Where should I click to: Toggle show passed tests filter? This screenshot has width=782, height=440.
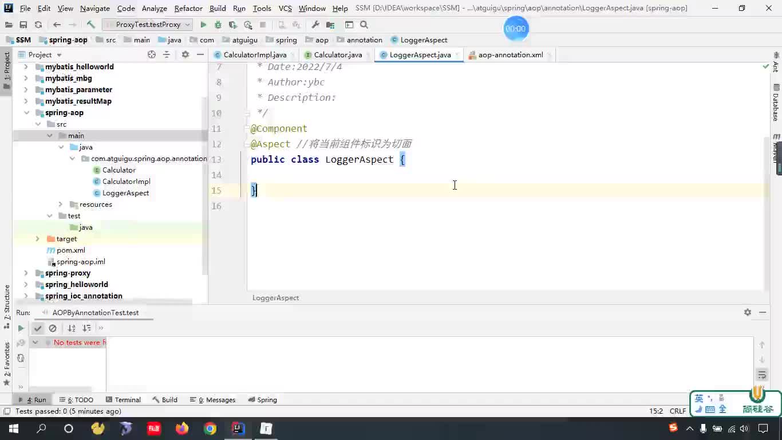[38, 328]
